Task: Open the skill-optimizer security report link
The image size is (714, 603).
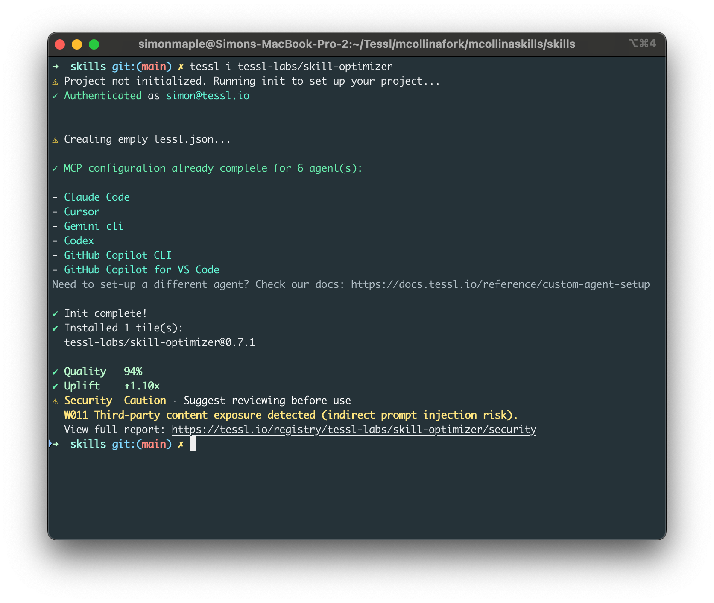Action: (x=354, y=430)
